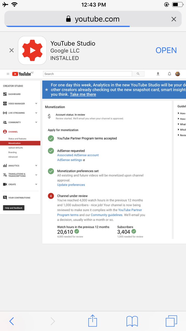Click the red step 4 badge
Viewport: 186px width, 331px height.
pos(51,196)
